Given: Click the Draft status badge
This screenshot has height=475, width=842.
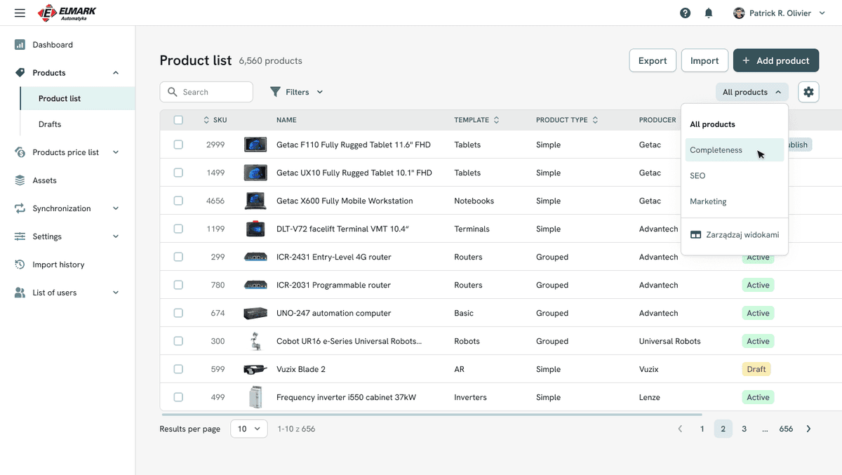Looking at the screenshot, I should [x=756, y=369].
